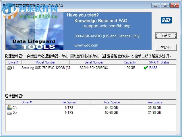
Task: Click the Knowledge Base and FAQ text
Action: pos(101,21)
